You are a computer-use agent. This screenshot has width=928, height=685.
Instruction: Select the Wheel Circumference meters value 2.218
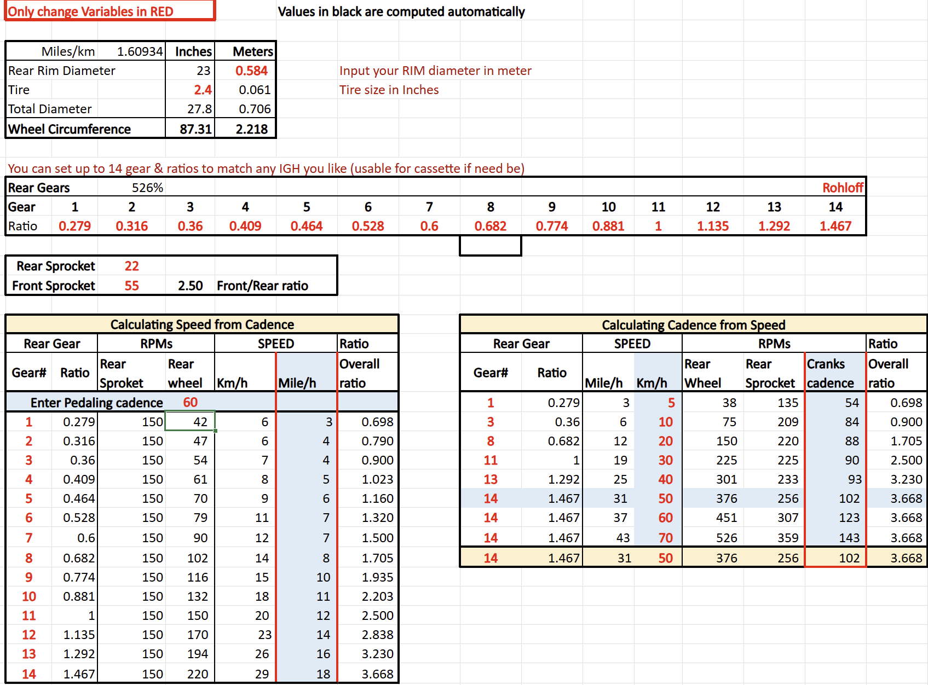pyautogui.click(x=251, y=129)
